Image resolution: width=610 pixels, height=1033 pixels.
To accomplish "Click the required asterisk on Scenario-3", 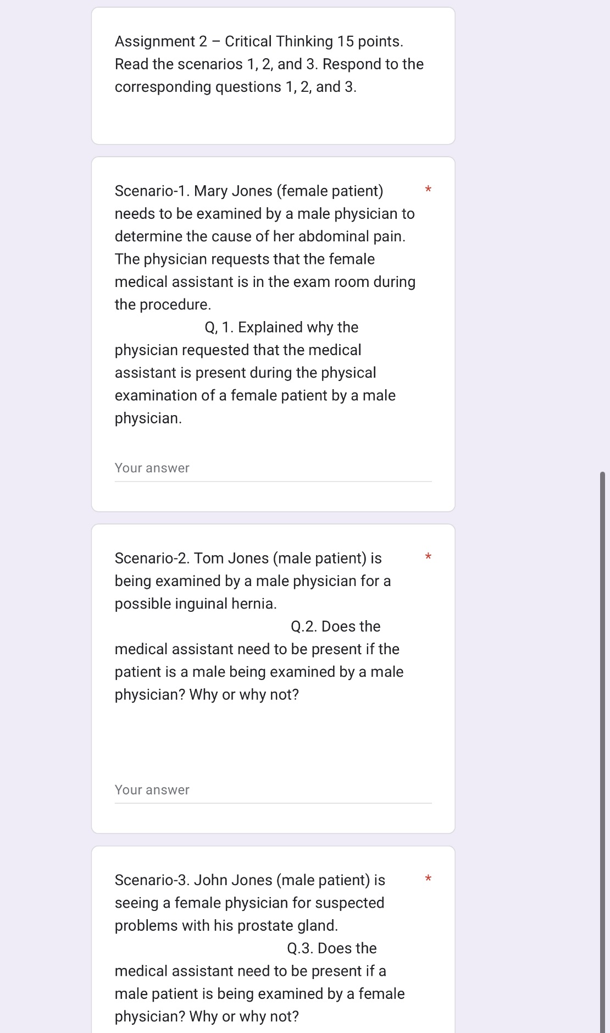I will tap(429, 879).
